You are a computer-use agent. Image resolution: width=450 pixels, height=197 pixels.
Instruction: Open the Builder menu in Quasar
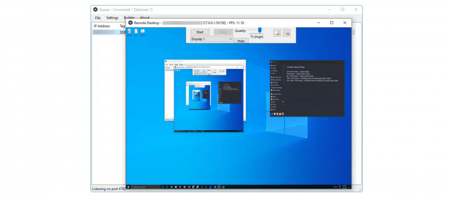click(x=129, y=18)
